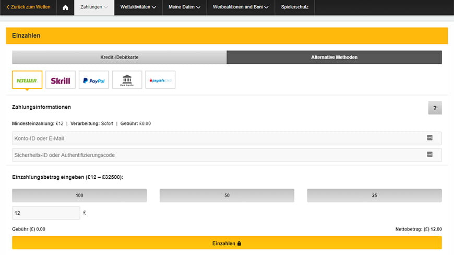Switch to Kredit-/Debitkarte tab
Viewport: 454px width, 255px height.
point(119,57)
